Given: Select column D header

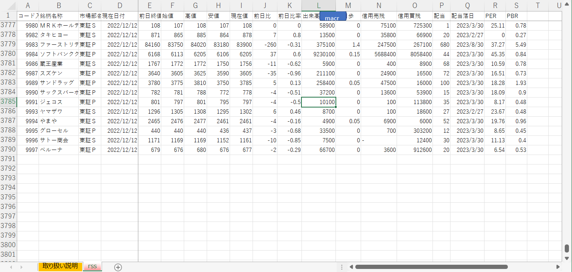Looking at the screenshot, I should tap(120, 6).
